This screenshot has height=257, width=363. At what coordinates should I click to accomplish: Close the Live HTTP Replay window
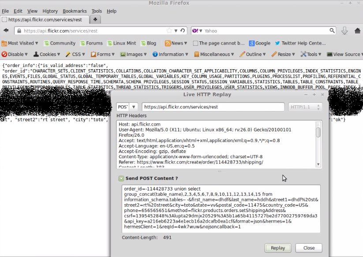pos(322,95)
